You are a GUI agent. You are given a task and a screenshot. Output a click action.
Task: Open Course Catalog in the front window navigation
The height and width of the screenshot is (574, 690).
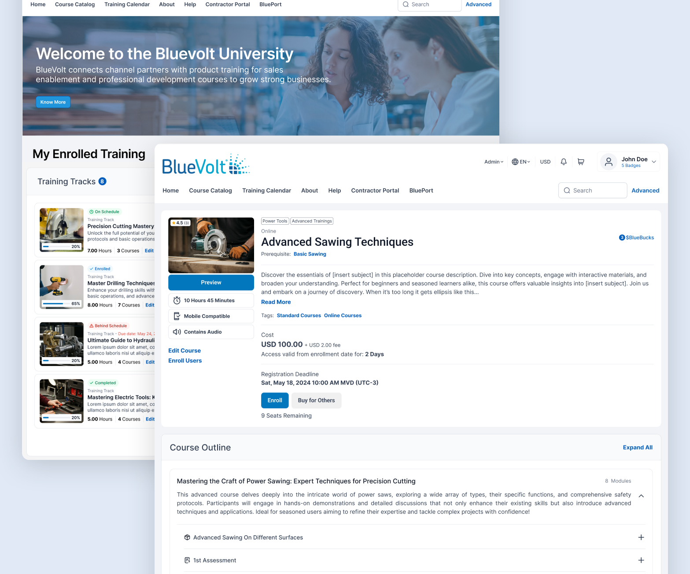coord(210,191)
